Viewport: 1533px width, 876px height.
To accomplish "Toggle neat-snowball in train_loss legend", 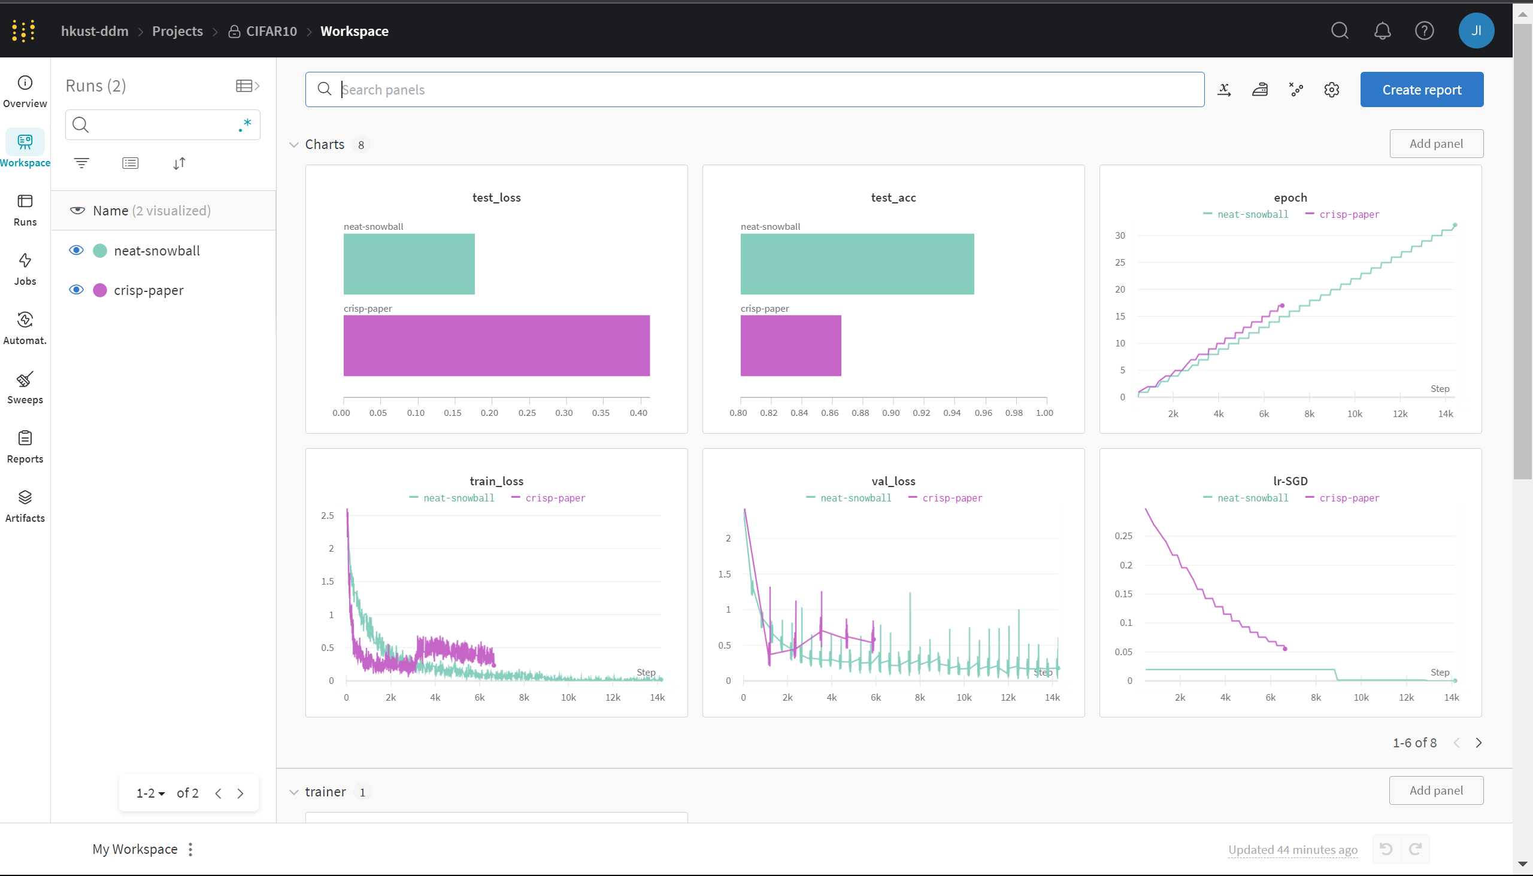I will 452,498.
